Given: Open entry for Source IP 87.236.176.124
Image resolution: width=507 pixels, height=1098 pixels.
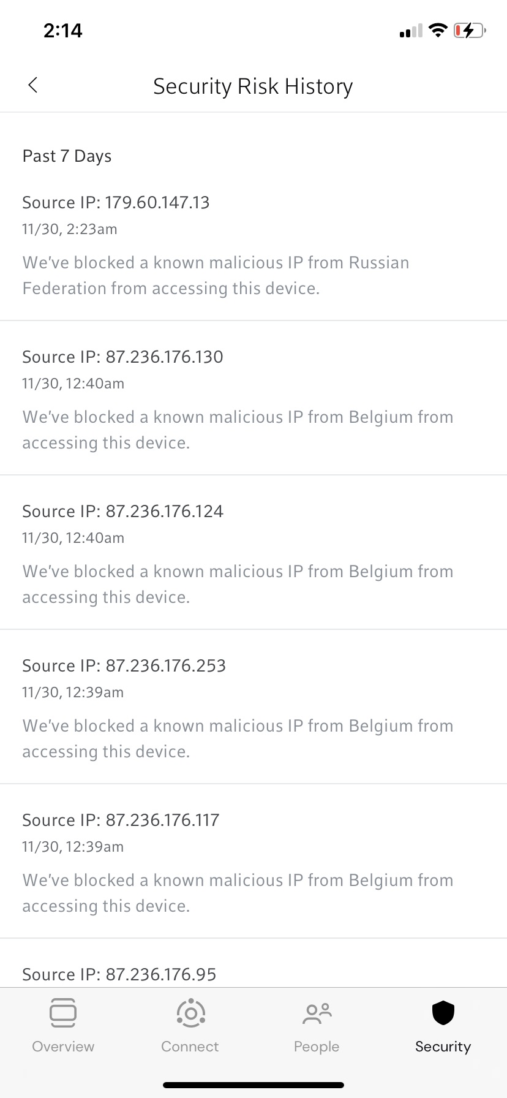Looking at the screenshot, I should [122, 512].
